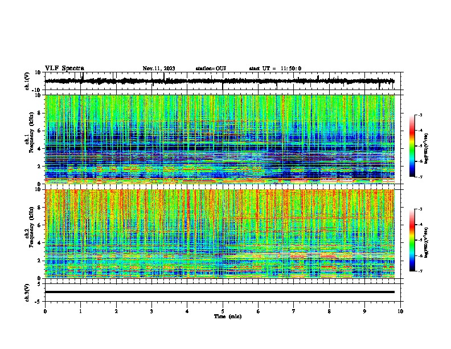
Task: Click the ch.3(V) flat black trace
Action: 220,292
